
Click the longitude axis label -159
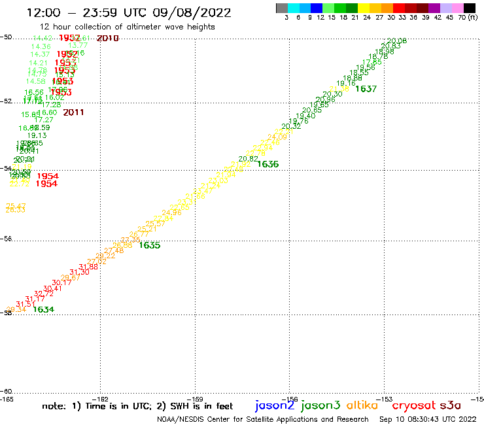pos(195,399)
